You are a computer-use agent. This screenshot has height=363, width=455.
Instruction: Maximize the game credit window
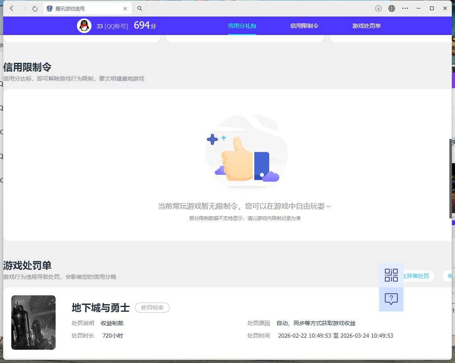pos(432,8)
